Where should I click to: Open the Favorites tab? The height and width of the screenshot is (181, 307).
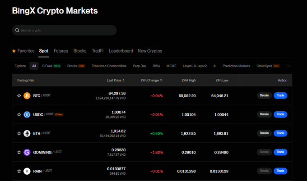[26, 51]
